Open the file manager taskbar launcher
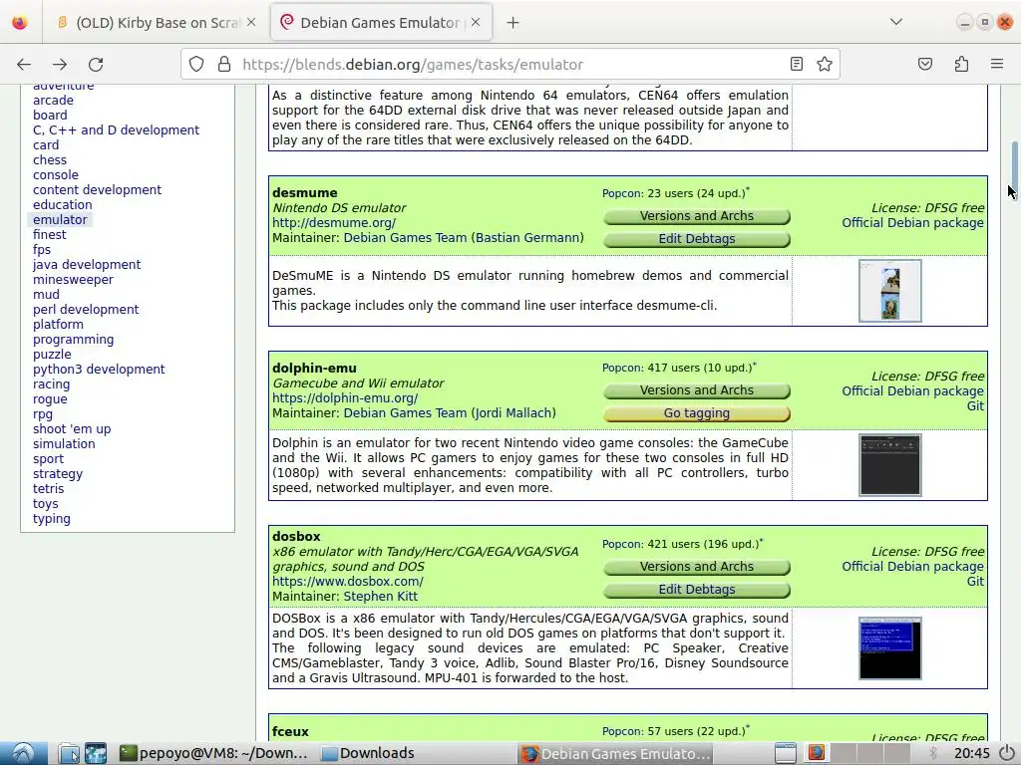The height and width of the screenshot is (765, 1021). pyautogui.click(x=69, y=753)
